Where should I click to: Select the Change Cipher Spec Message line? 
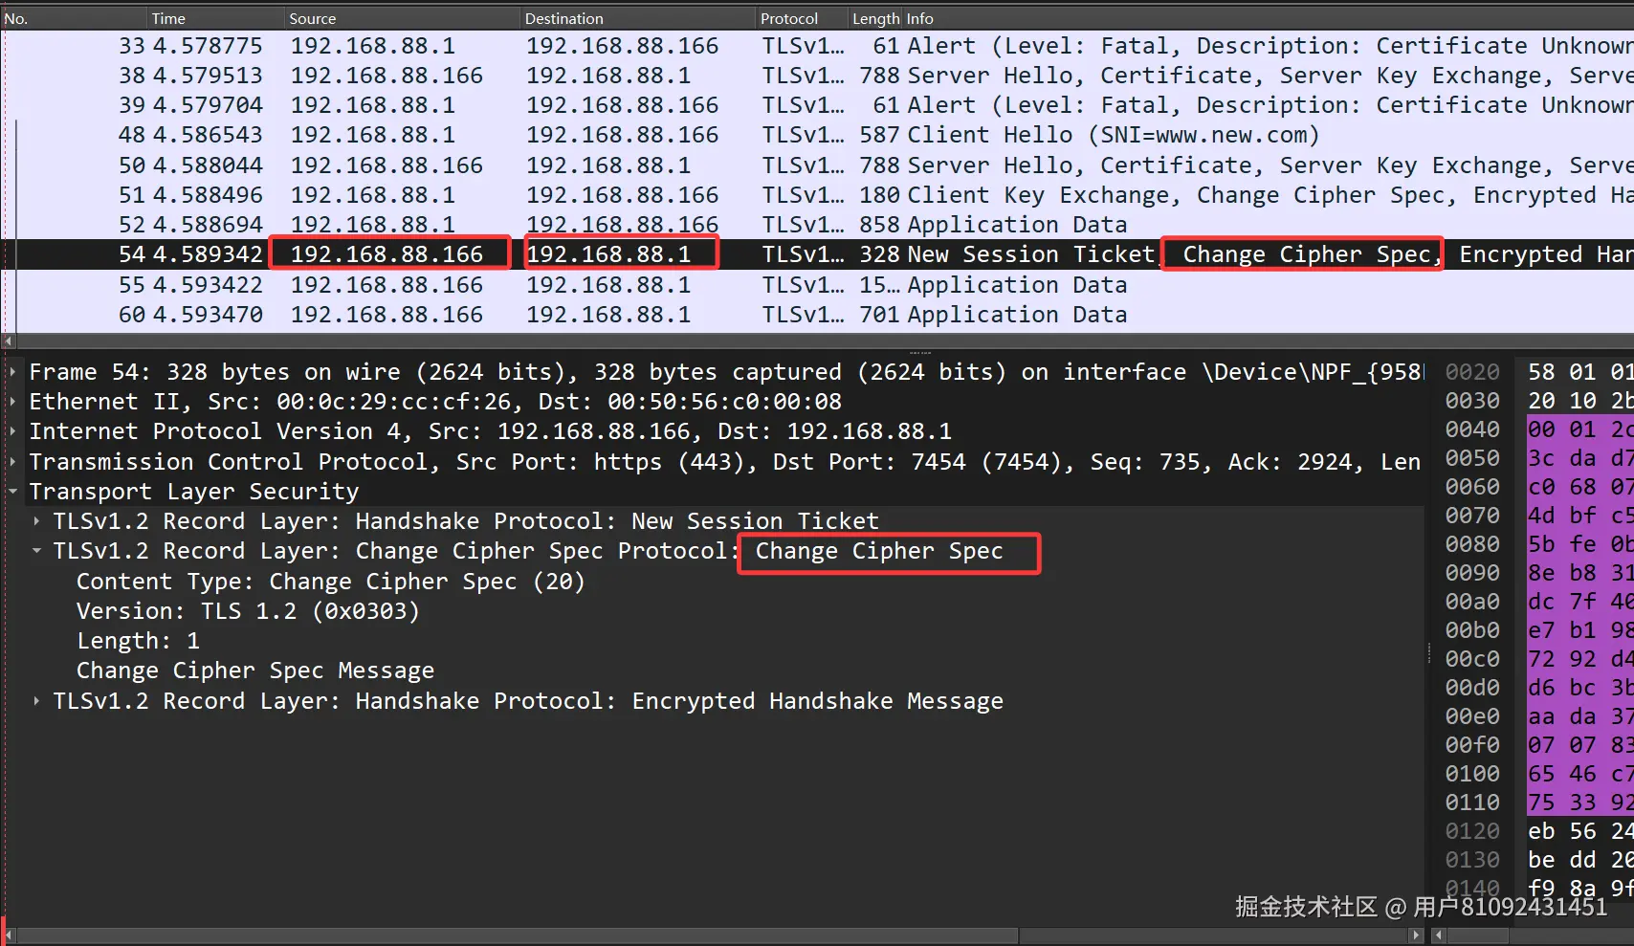pyautogui.click(x=255, y=671)
